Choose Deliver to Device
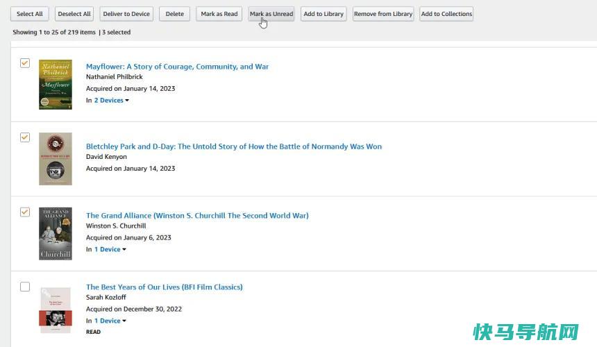597x347 pixels. [x=126, y=14]
